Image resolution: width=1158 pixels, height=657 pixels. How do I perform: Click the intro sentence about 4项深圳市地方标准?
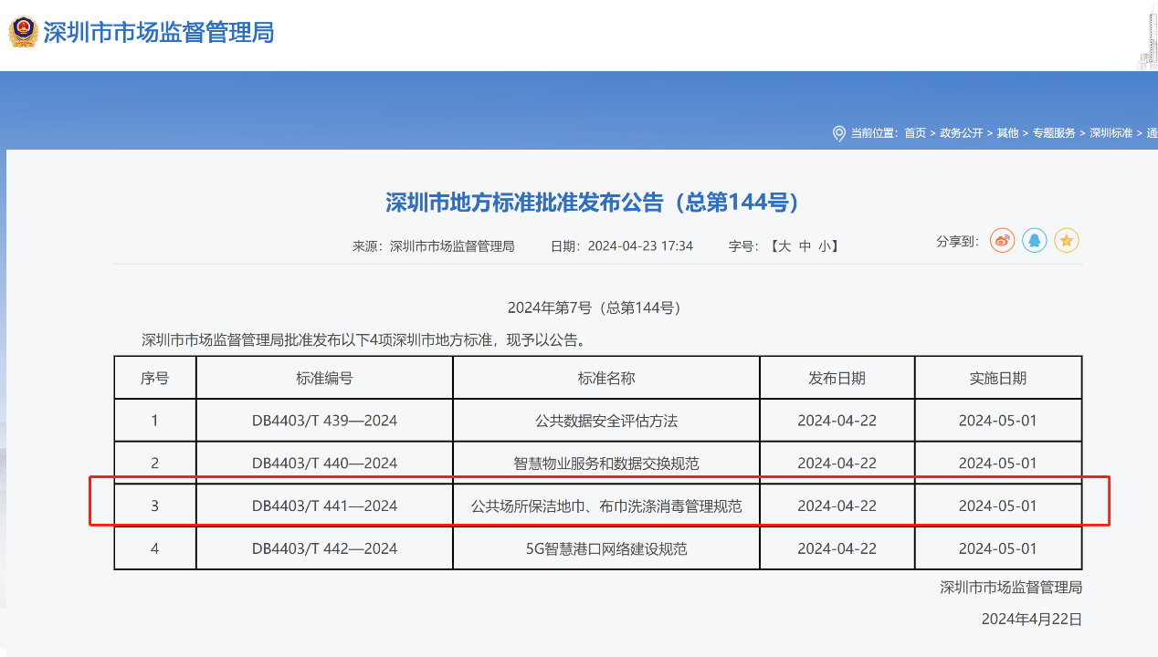[363, 340]
